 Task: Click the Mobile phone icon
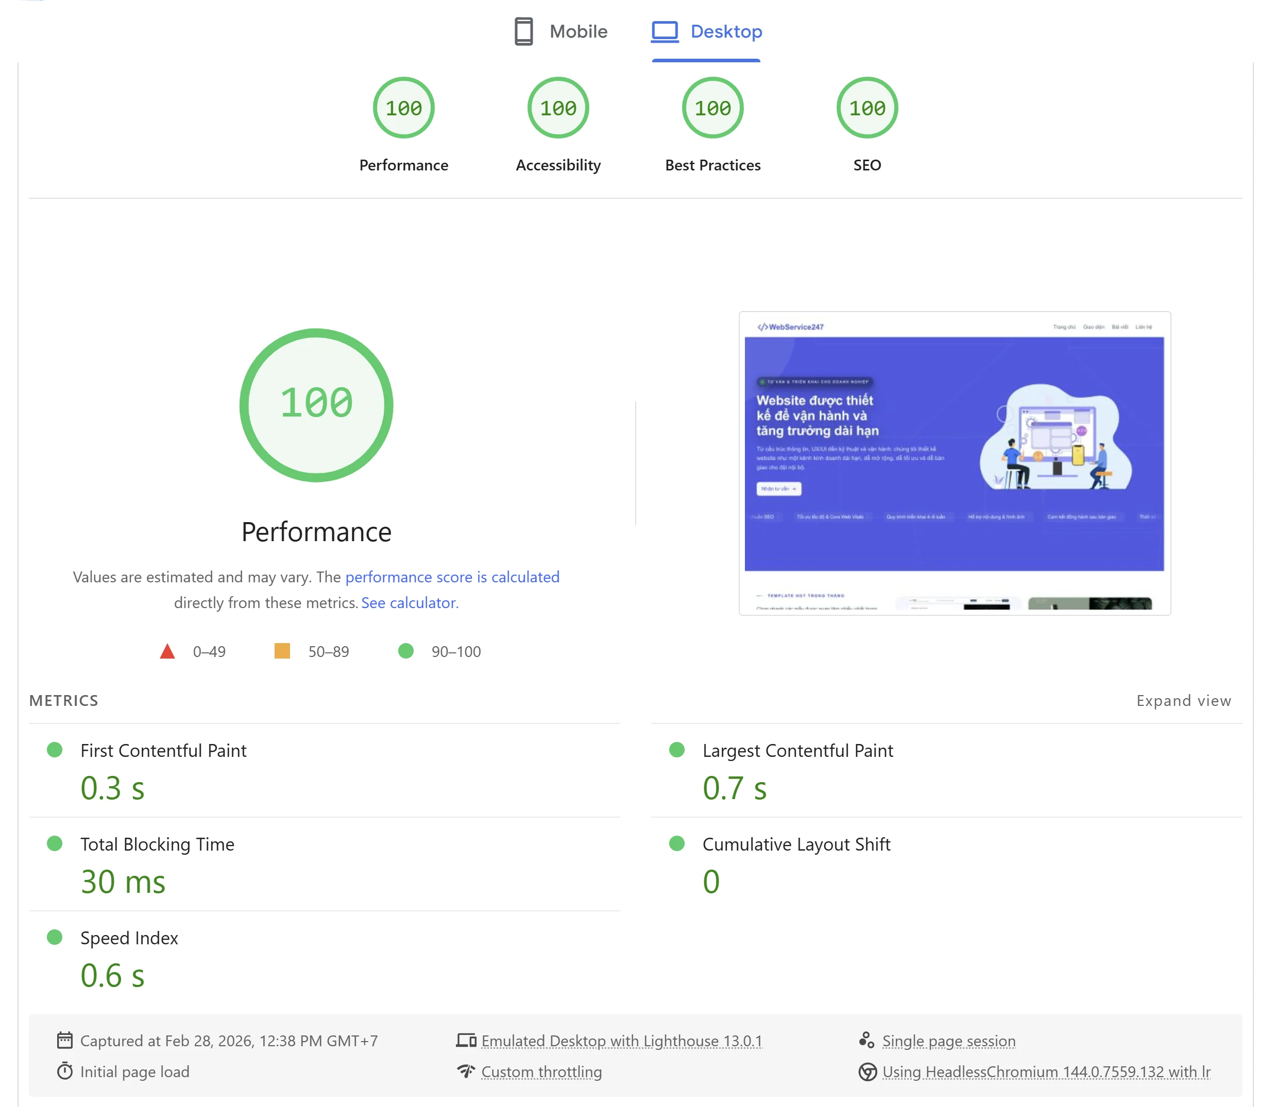[x=523, y=31]
